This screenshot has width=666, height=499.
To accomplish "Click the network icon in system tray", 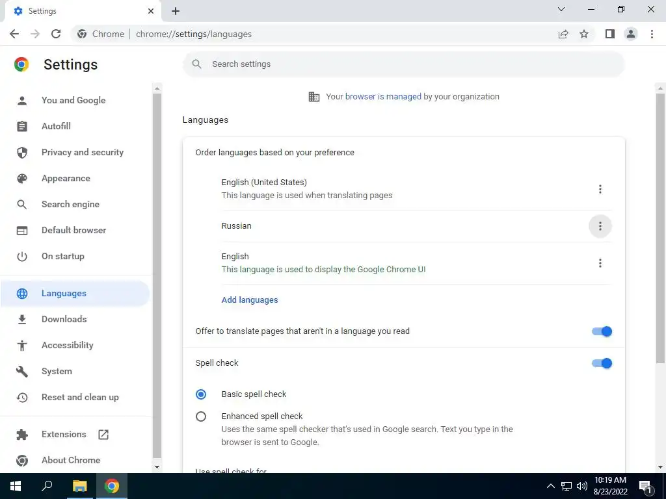I will pos(566,486).
